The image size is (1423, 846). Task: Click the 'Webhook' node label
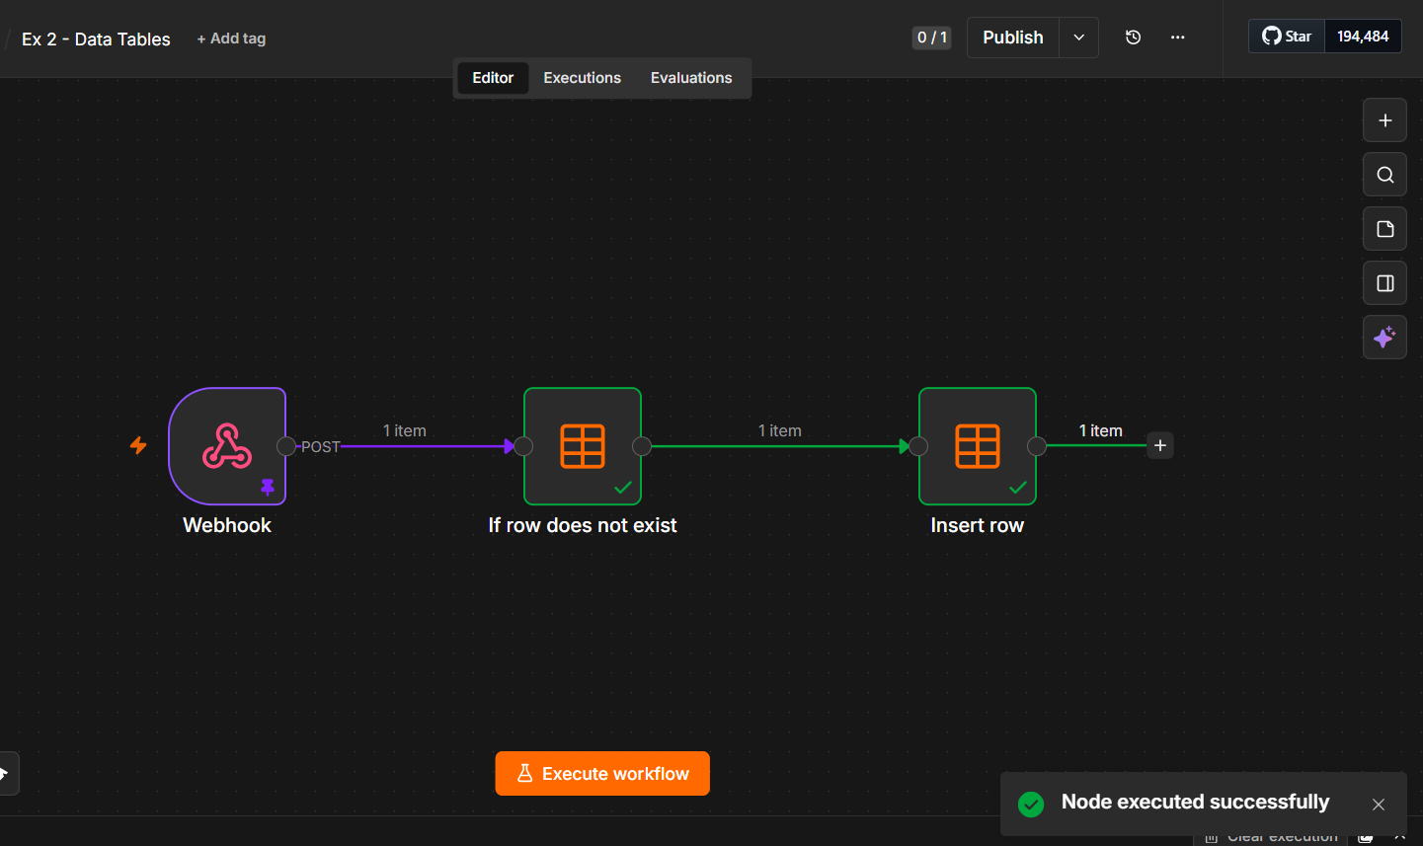point(227,525)
